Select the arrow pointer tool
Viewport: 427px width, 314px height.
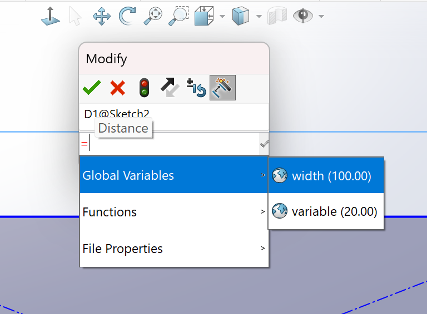pos(75,16)
